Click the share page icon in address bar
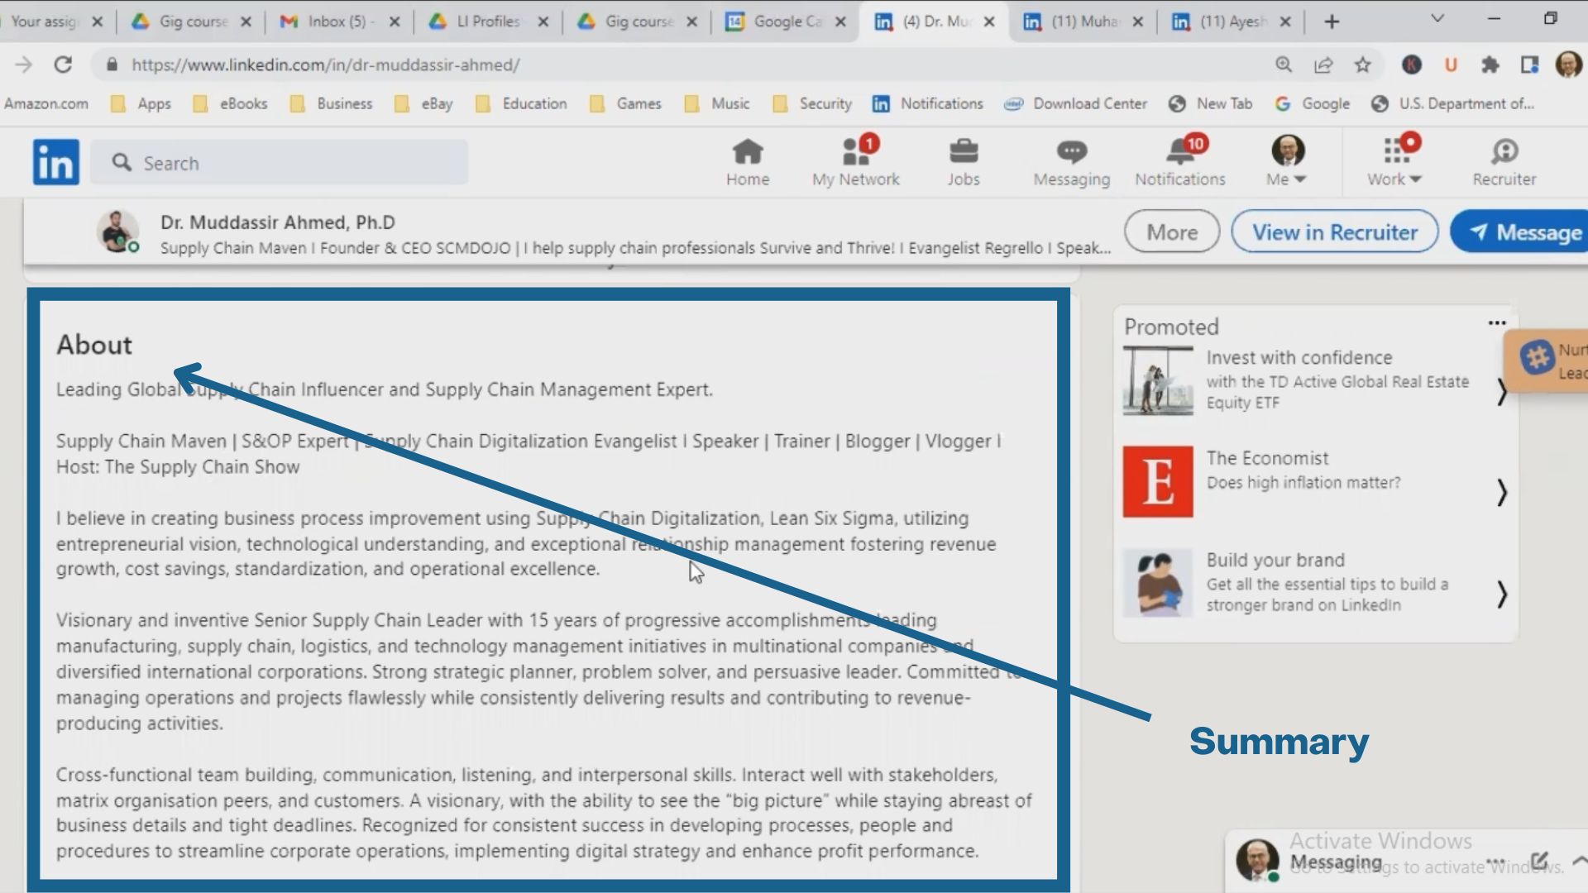Screen dimensions: 1588x893 tap(1323, 64)
